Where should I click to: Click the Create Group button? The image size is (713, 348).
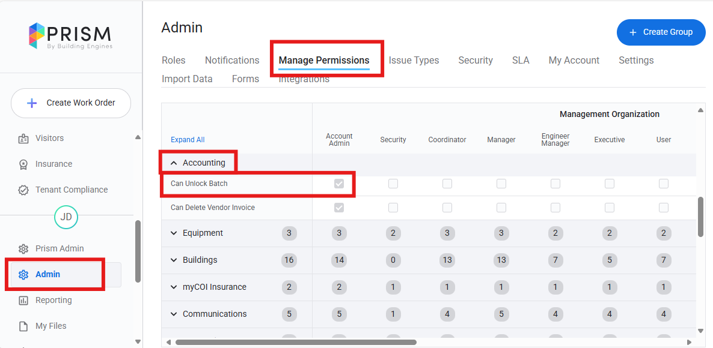(661, 32)
